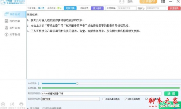Click the line starting 2、点击上方的
Screen dimensions: 181x109
[x=78, y=26]
